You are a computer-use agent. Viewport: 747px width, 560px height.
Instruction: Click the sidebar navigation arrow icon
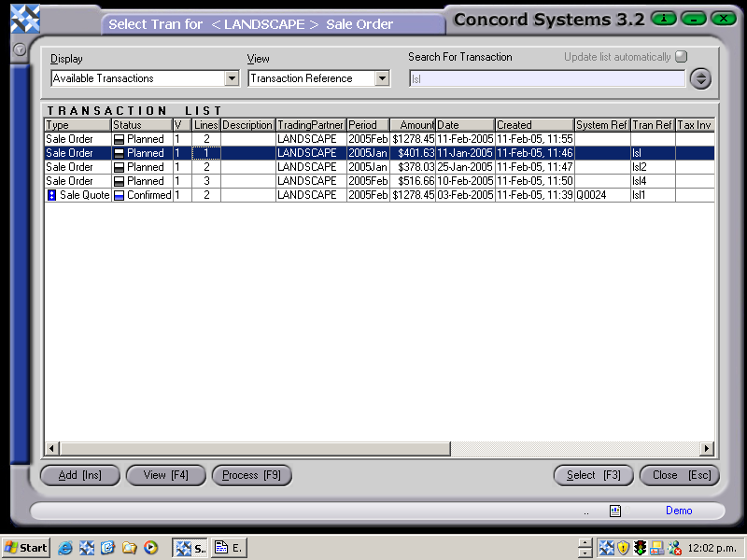19,50
